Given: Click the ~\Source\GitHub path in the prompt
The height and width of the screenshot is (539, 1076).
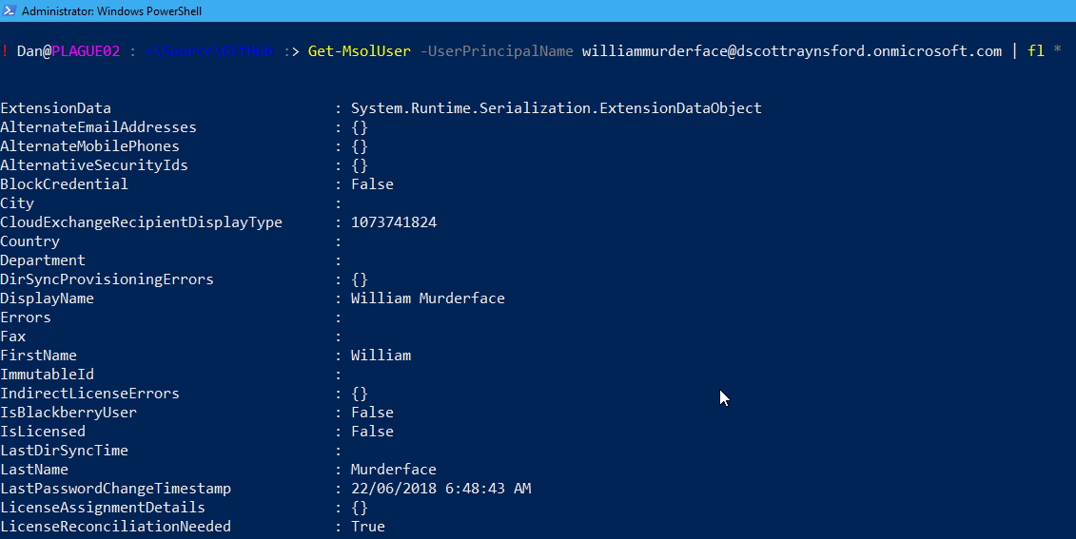Looking at the screenshot, I should [209, 50].
